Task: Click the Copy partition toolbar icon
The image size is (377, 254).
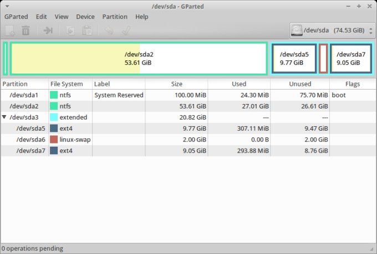Action: (x=71, y=30)
